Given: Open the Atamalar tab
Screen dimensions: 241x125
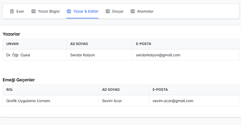Looking at the screenshot, I should [145, 11].
